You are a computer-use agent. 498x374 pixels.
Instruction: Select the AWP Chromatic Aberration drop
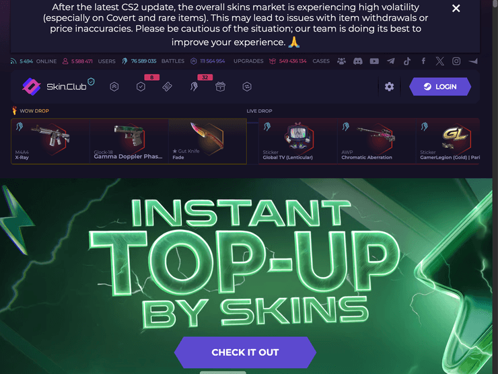376,141
